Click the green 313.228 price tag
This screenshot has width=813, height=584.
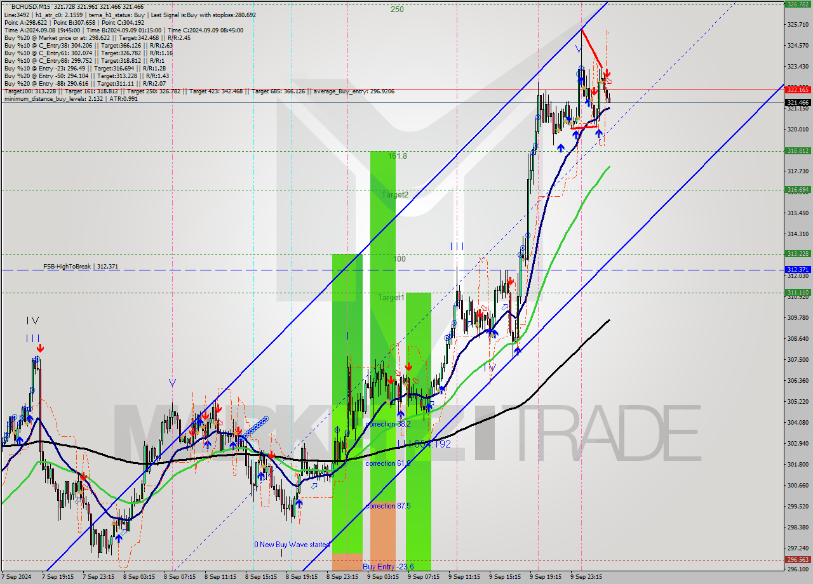798,253
